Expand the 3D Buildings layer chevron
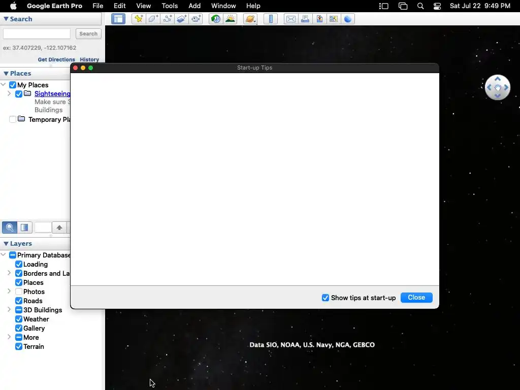The width and height of the screenshot is (520, 390). (x=9, y=309)
